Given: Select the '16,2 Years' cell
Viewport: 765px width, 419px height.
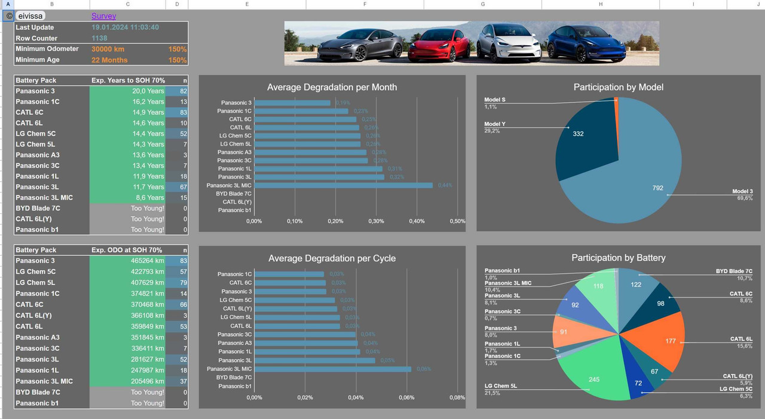Looking at the screenshot, I should [127, 102].
